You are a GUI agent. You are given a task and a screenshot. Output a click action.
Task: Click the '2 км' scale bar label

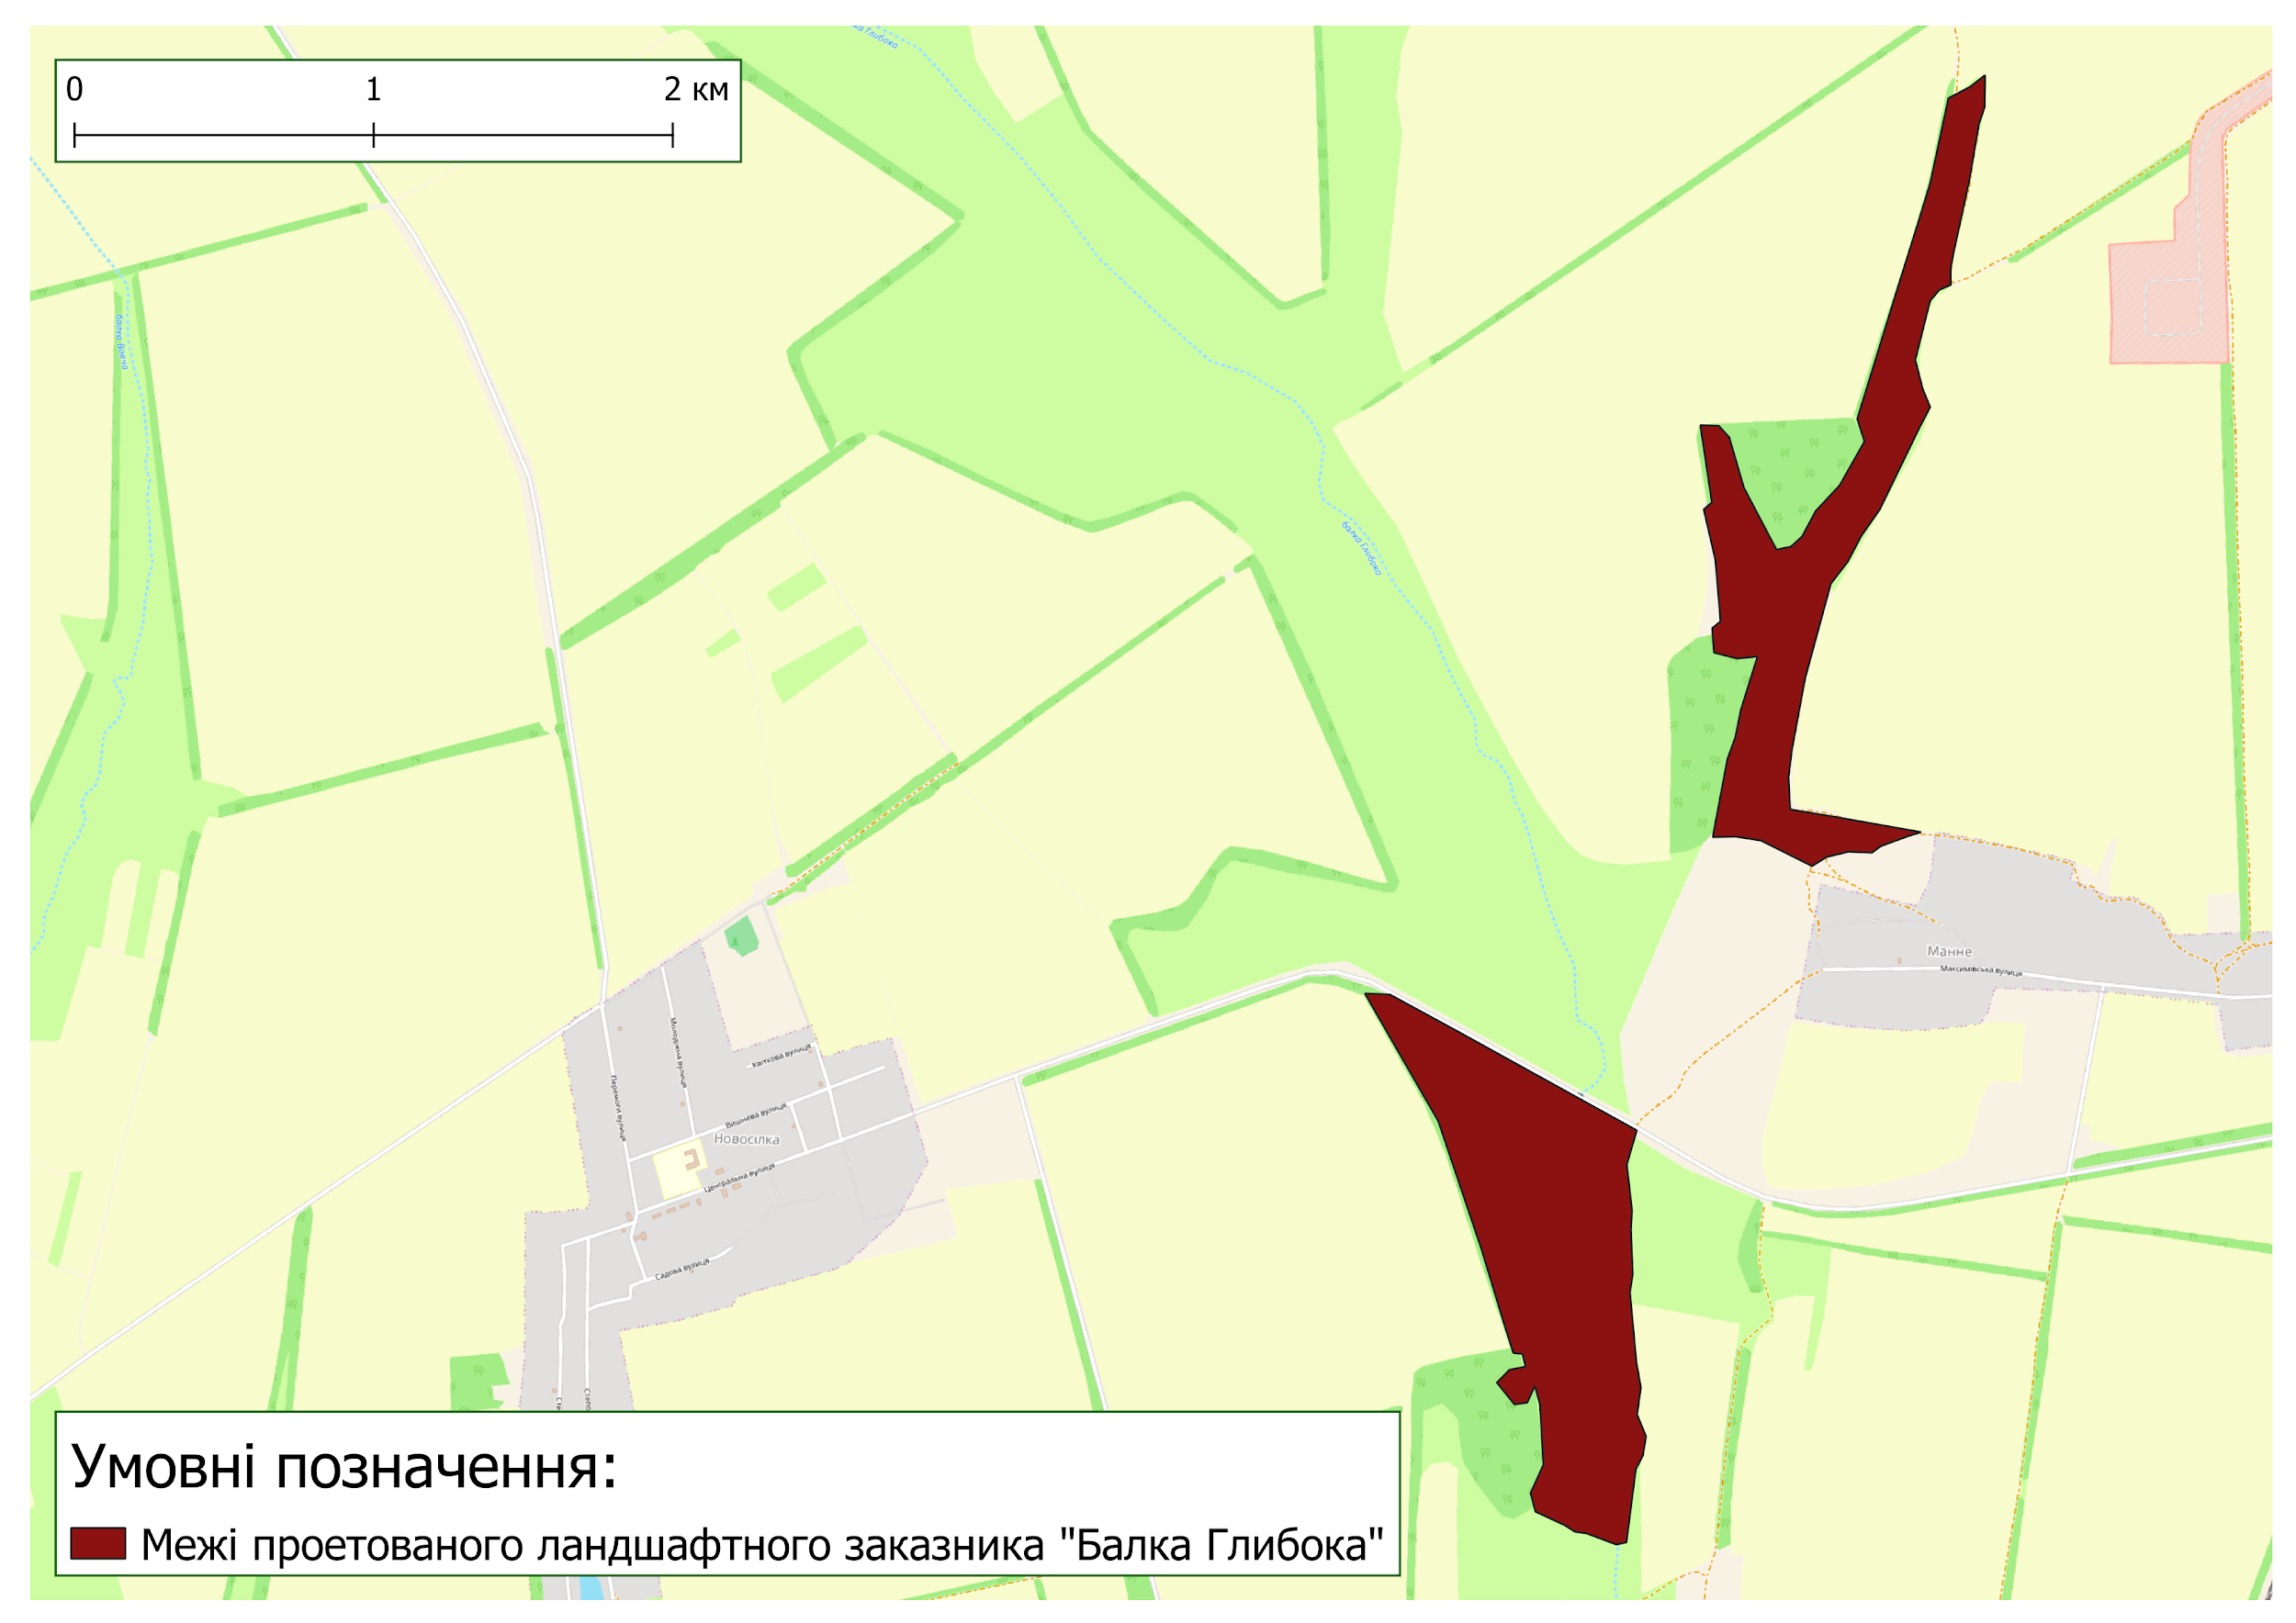(x=696, y=90)
